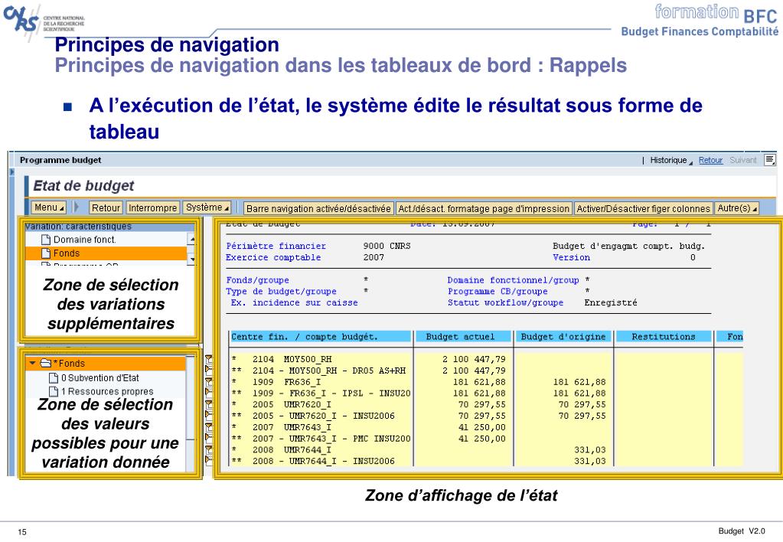Viewport: 783px width, 542px height.
Task: Open the Menu dropdown
Action: pyautogui.click(x=48, y=207)
